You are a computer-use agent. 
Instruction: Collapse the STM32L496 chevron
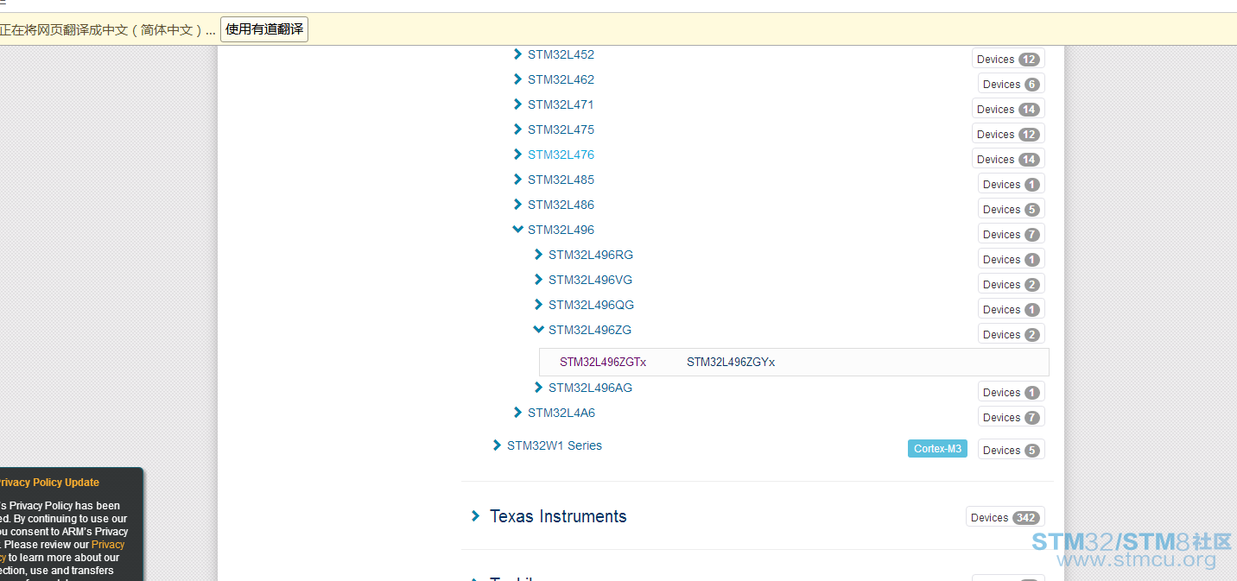[517, 230]
